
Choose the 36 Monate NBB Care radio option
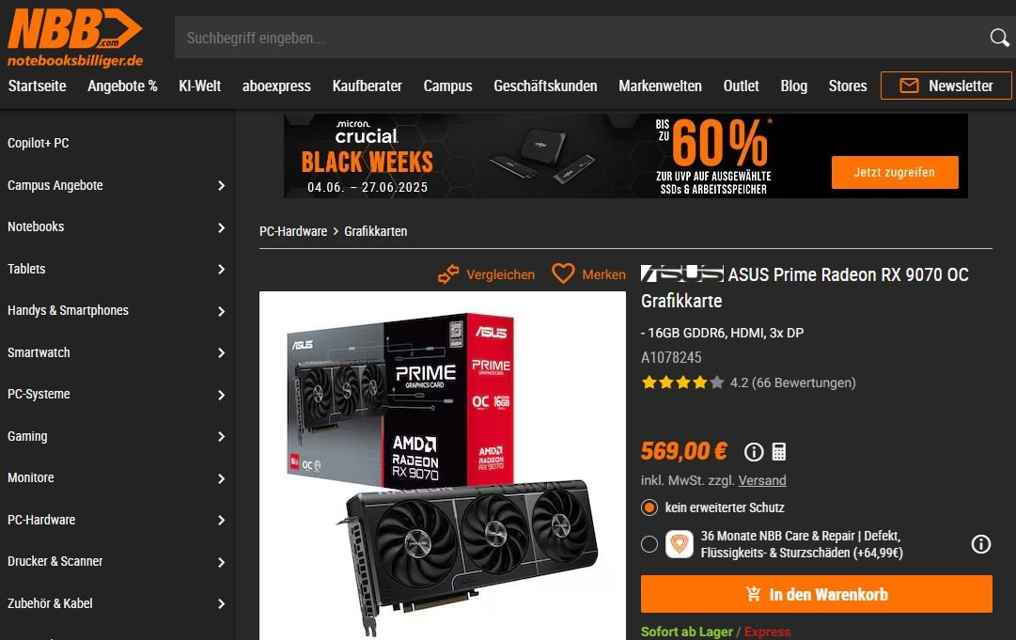point(649,544)
